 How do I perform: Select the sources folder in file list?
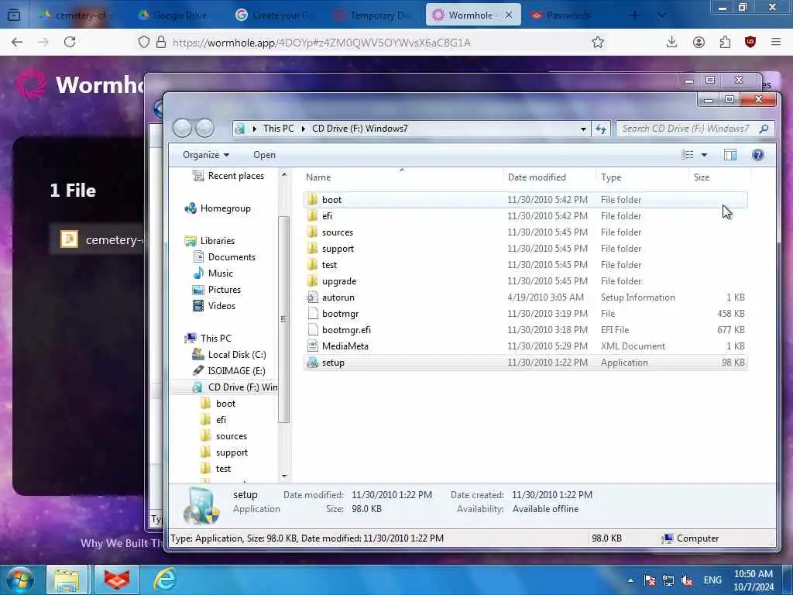coord(526,232)
